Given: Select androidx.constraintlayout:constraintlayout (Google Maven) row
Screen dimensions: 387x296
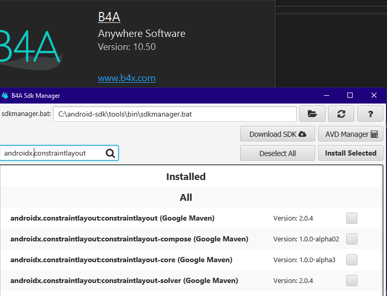Looking at the screenshot, I should coord(192,218).
